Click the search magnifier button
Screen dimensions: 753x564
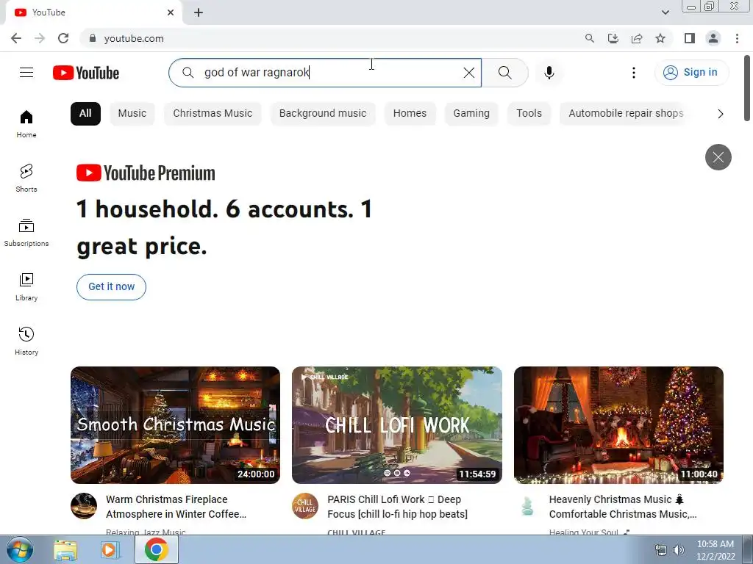(x=504, y=73)
